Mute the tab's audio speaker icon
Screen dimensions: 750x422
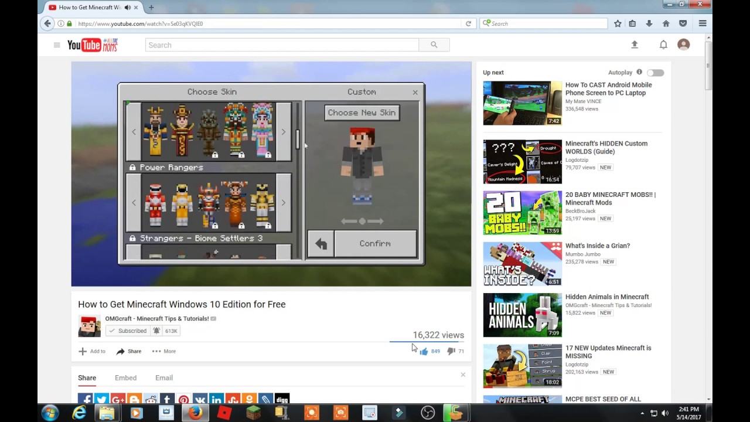127,8
